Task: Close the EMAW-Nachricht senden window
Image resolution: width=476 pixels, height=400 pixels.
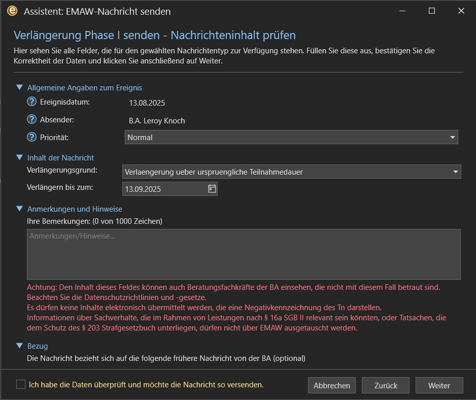Action: (461, 11)
